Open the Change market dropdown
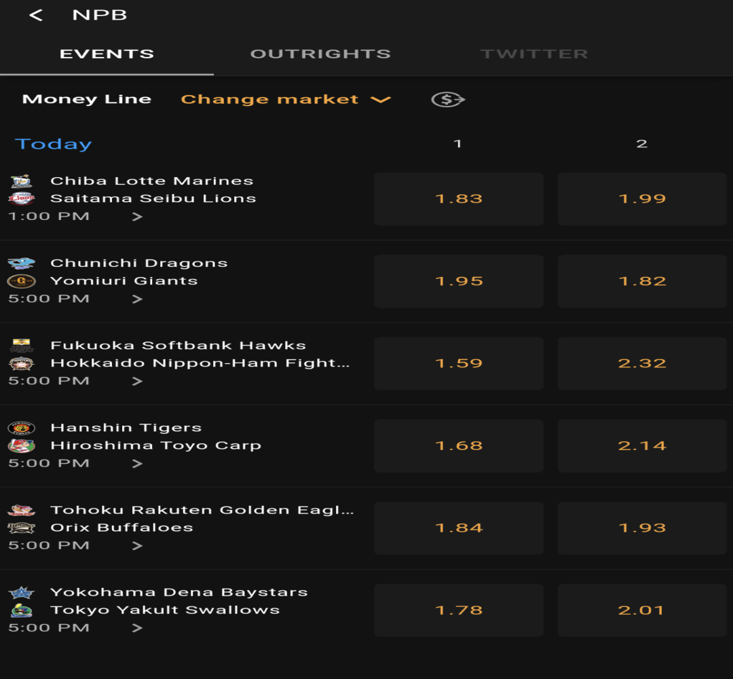This screenshot has height=679, width=733. click(x=286, y=99)
